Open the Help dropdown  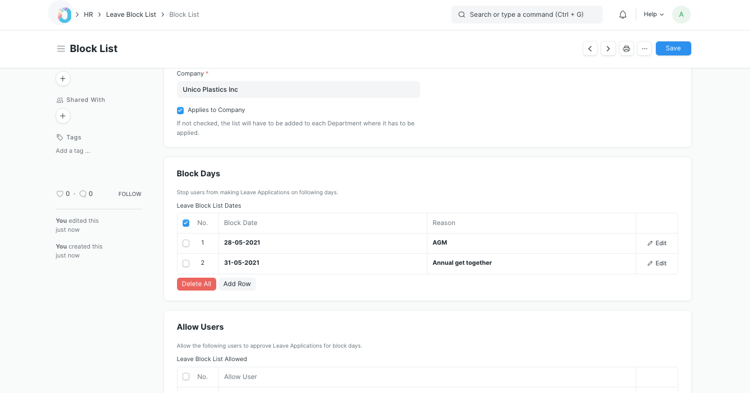(x=653, y=15)
